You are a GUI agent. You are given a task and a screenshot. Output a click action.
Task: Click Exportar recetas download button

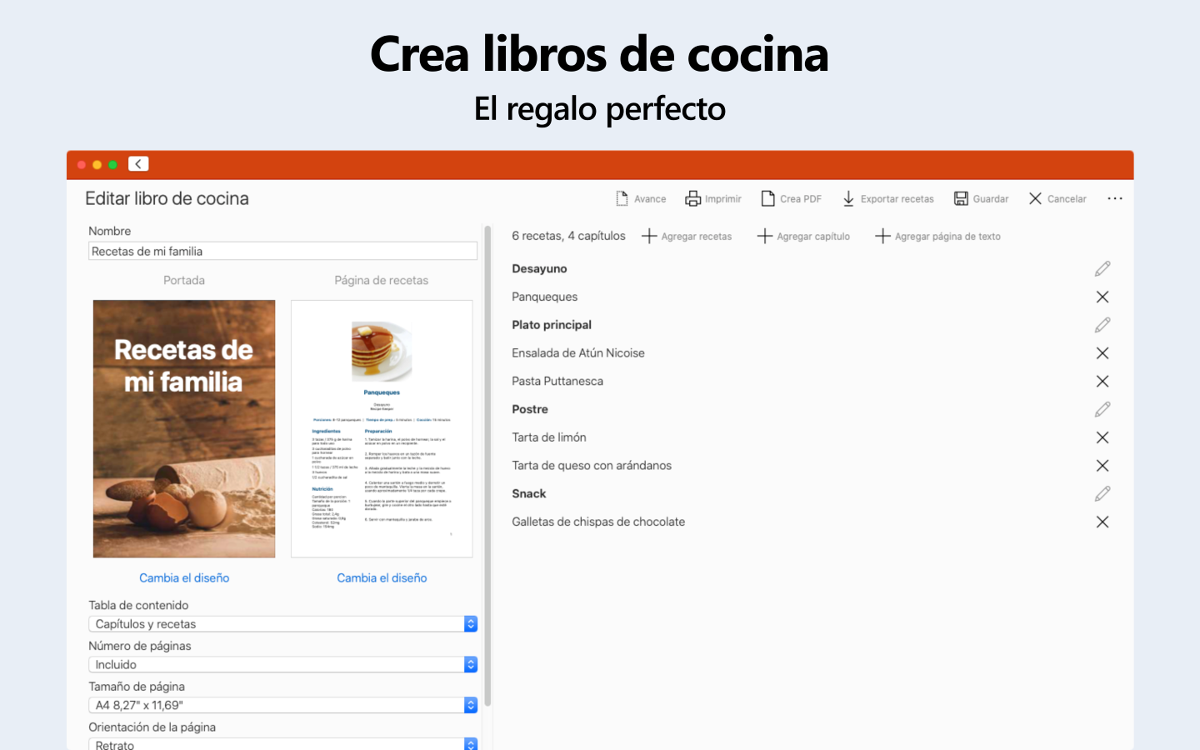887,198
